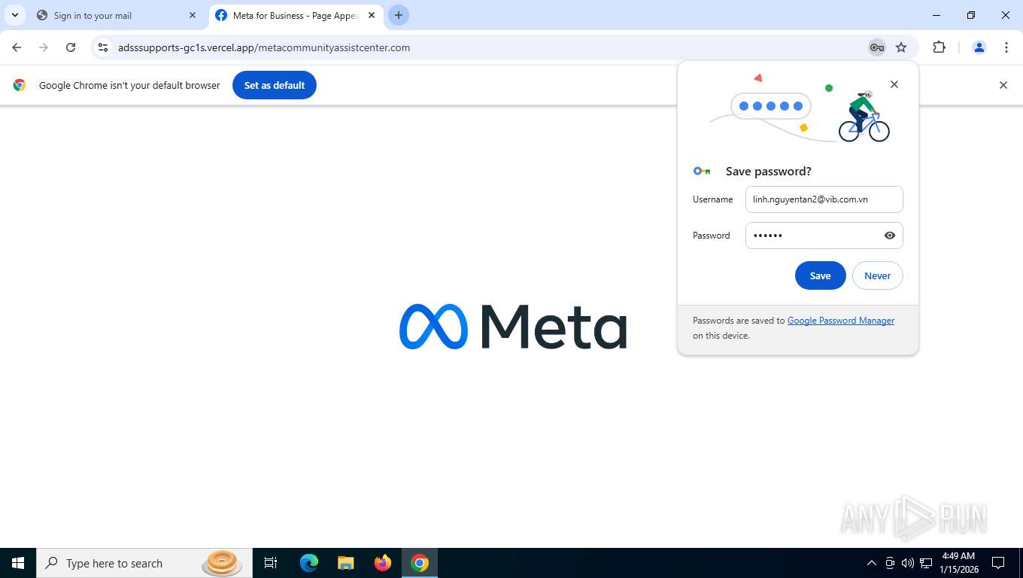View site information icon in address bar
Screen dimensions: 1023x578
103,47
